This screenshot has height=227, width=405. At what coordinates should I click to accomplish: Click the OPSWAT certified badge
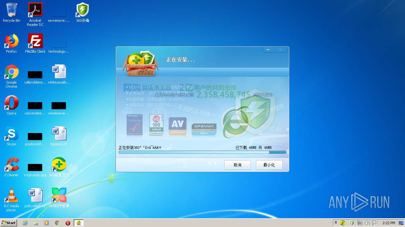(204, 130)
